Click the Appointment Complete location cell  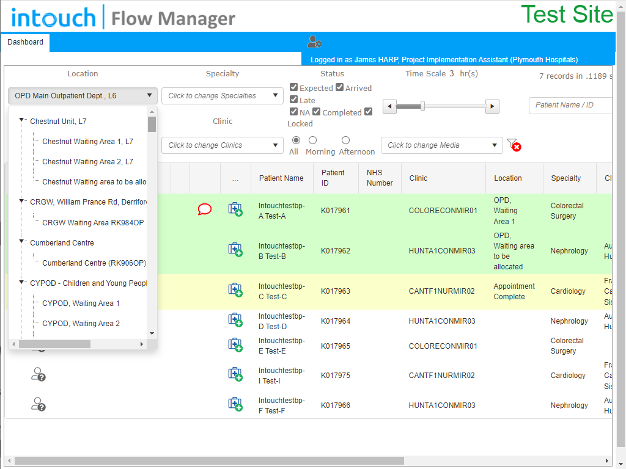pyautogui.click(x=514, y=291)
